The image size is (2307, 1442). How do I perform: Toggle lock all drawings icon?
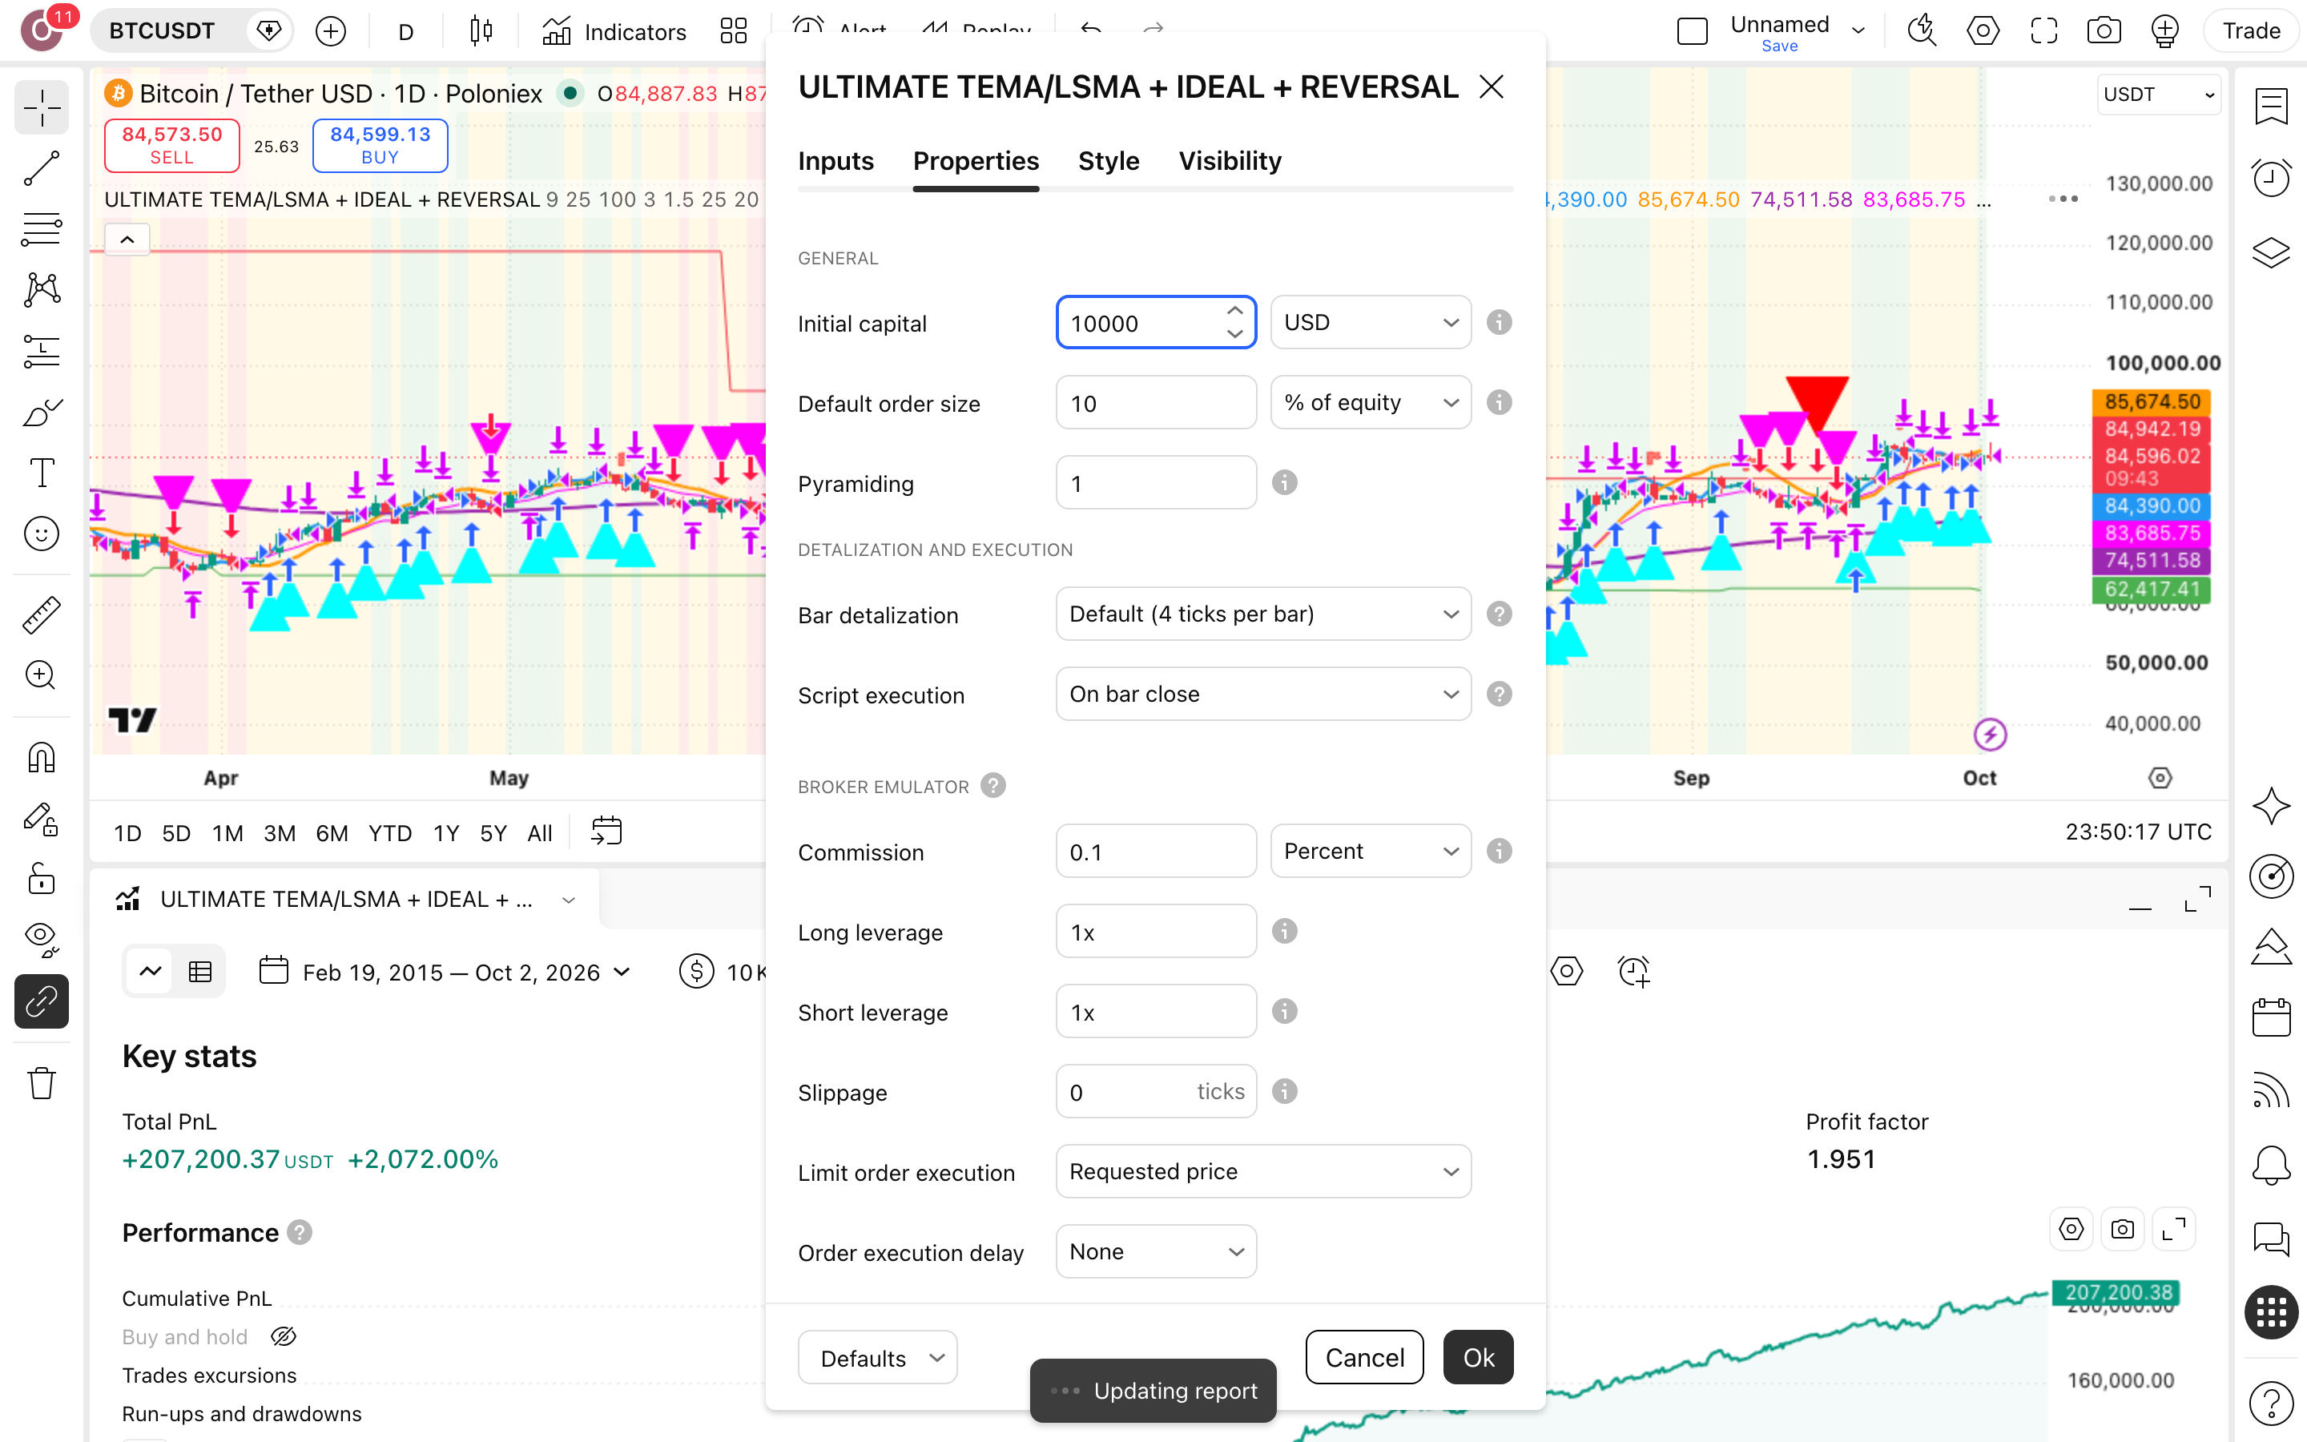click(x=41, y=878)
